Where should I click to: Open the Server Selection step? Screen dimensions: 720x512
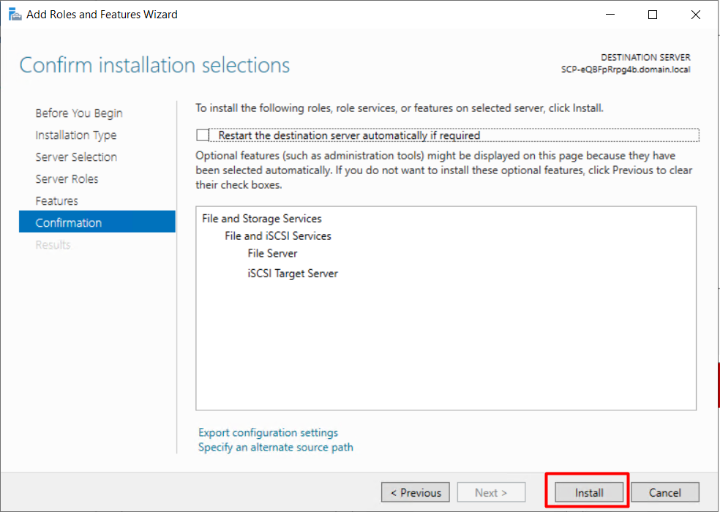[76, 157]
